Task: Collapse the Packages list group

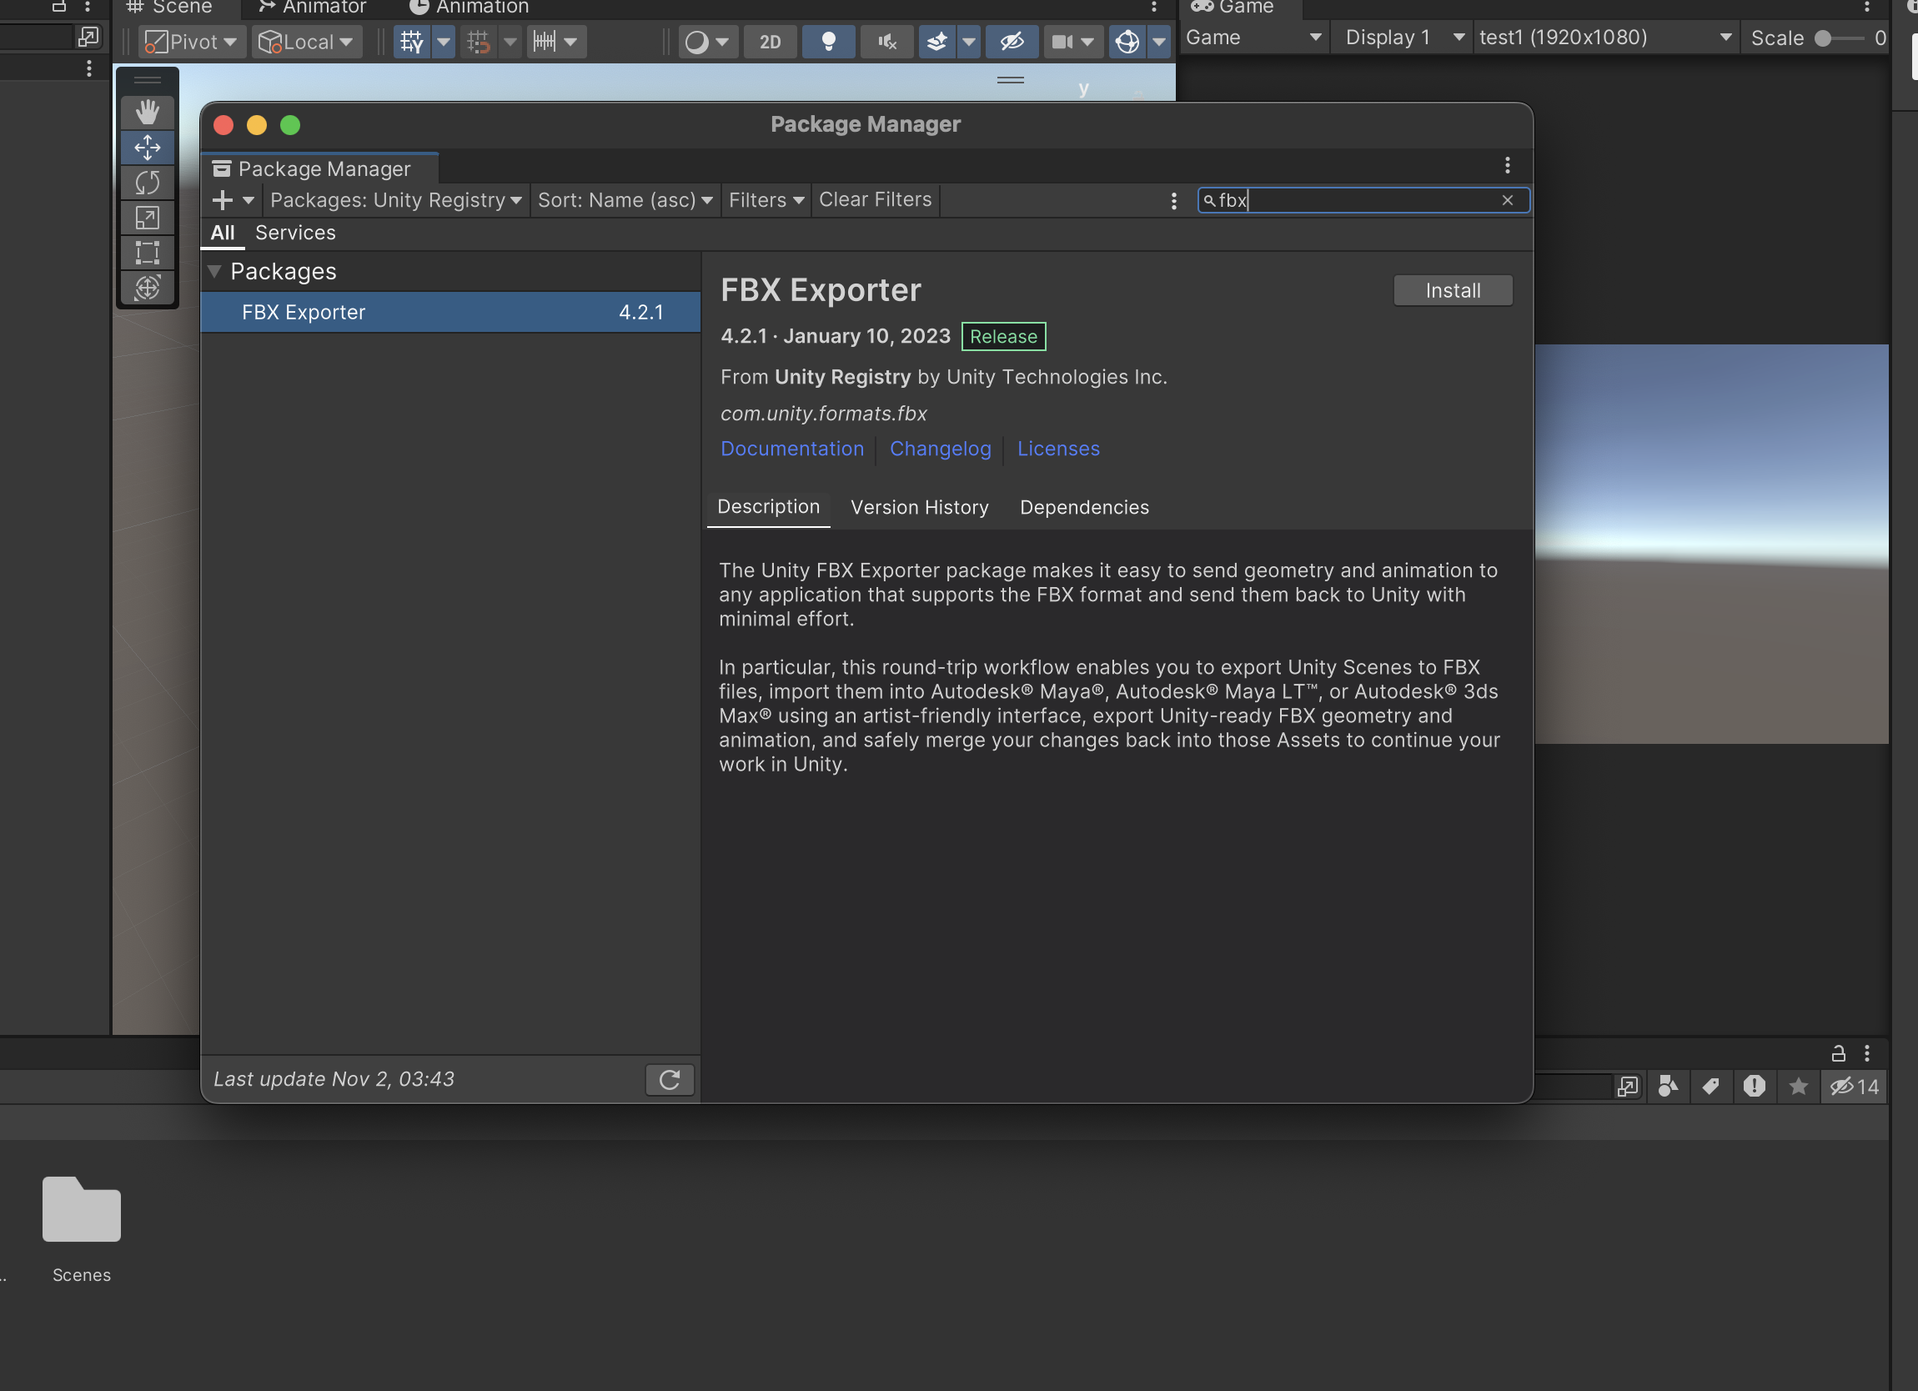Action: coord(215,271)
